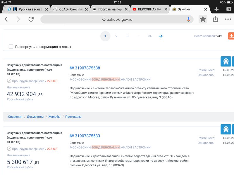234x175 pixels.
Task: Go to next results page arrow
Action: pyautogui.click(x=161, y=36)
